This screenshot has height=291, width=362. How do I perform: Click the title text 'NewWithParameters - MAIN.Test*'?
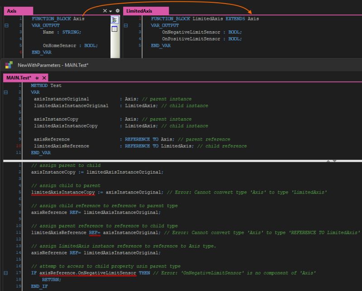click(53, 65)
